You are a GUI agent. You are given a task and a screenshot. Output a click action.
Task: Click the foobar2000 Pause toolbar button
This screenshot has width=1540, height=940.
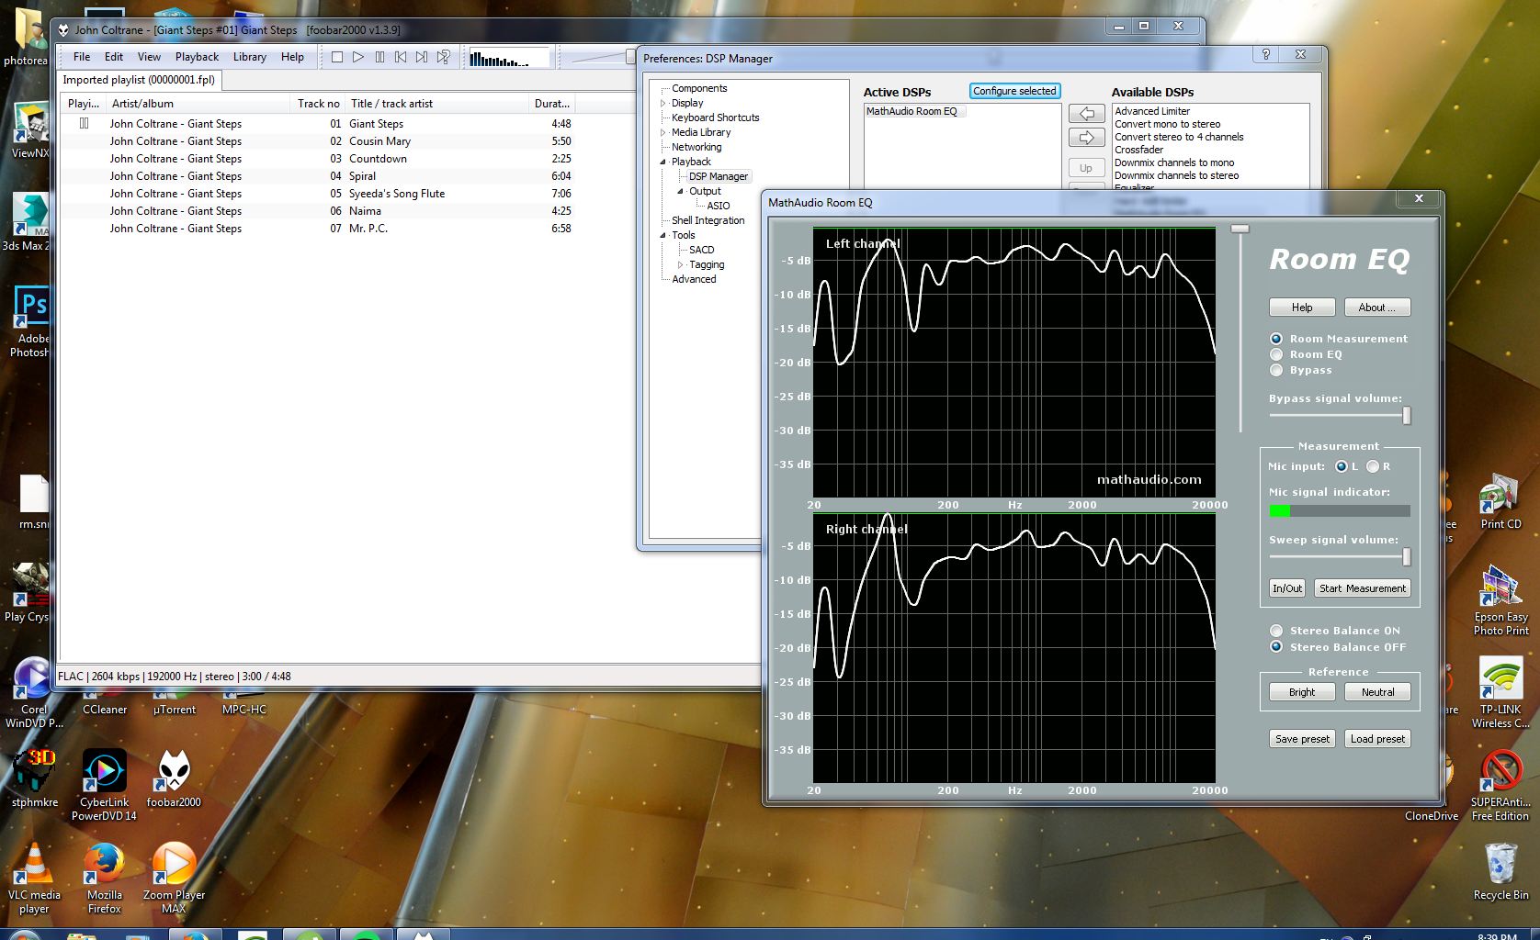pyautogui.click(x=379, y=57)
